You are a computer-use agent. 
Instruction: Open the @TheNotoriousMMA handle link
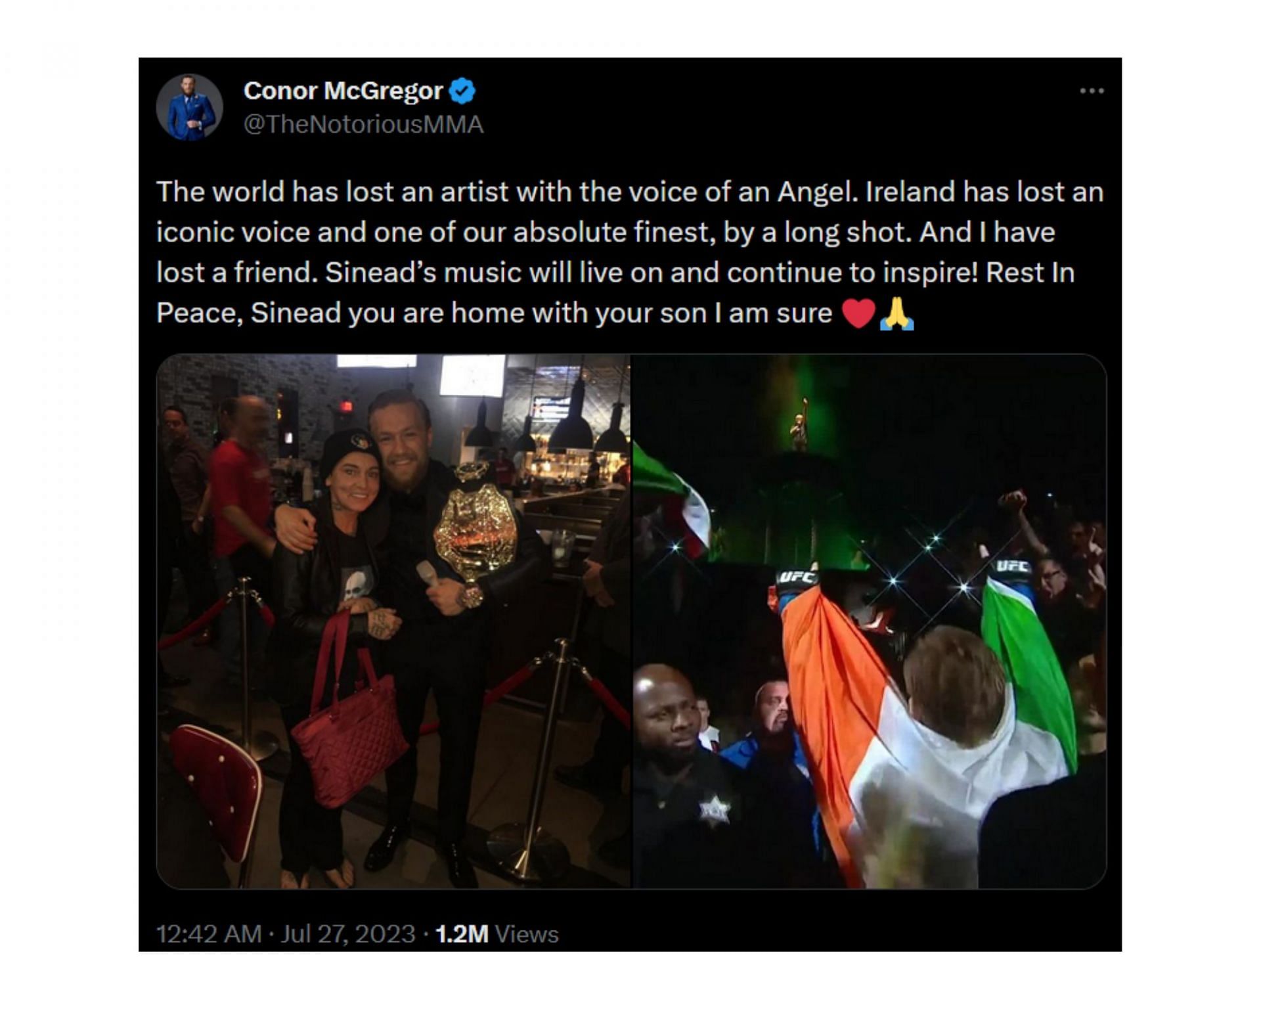click(363, 124)
